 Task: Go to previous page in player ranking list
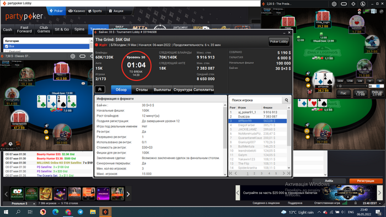click(235, 173)
